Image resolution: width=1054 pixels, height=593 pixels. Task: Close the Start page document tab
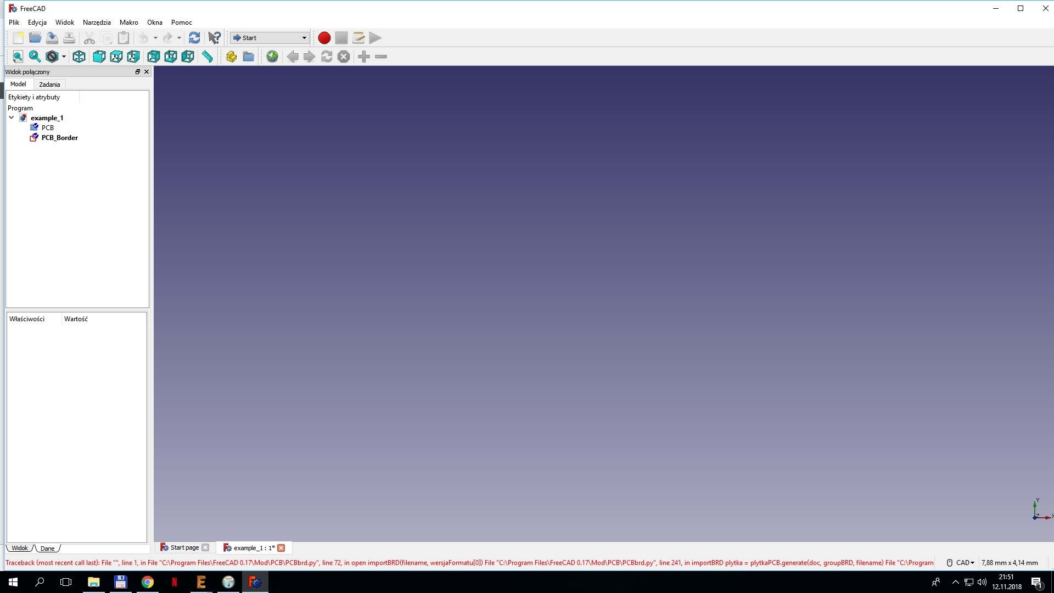205,547
